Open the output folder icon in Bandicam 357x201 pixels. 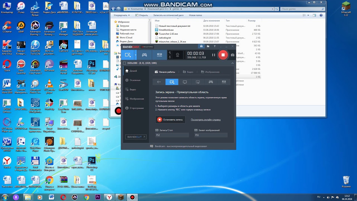(208, 46)
